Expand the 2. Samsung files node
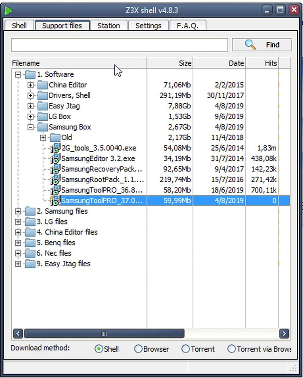The height and width of the screenshot is (378, 303). tap(18, 211)
